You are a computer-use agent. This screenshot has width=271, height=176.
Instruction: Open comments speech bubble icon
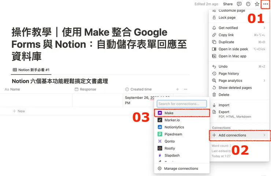[x=239, y=4]
